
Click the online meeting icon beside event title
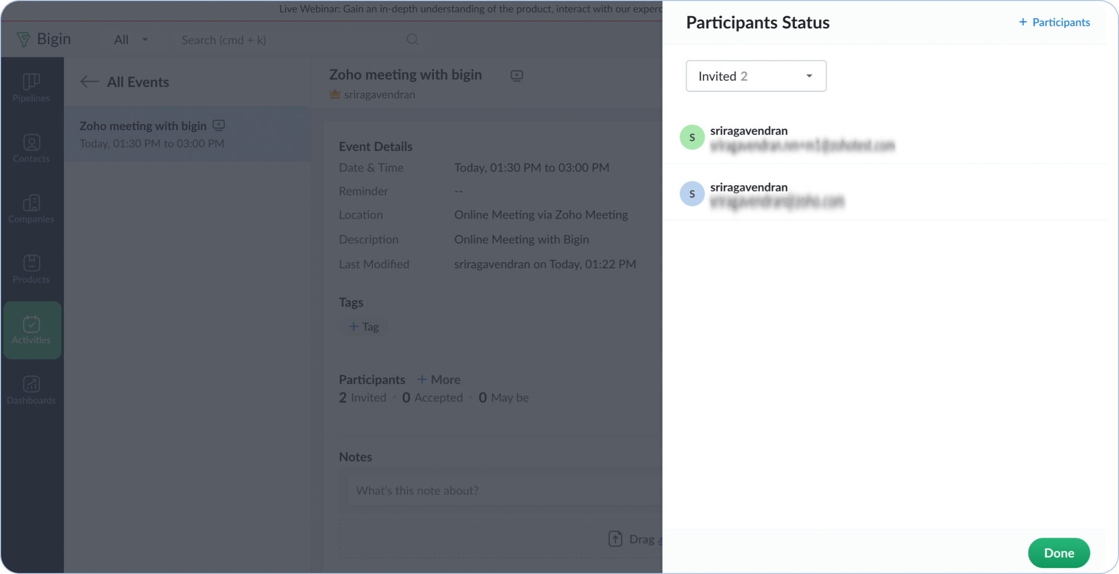(516, 76)
